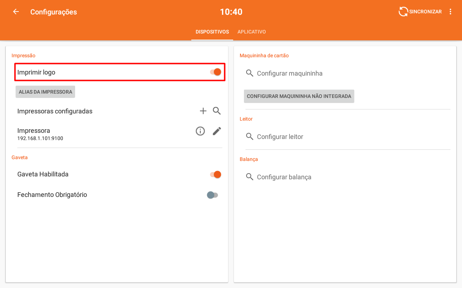Edit the Impressora with pencil icon
The height and width of the screenshot is (288, 462).
[217, 131]
